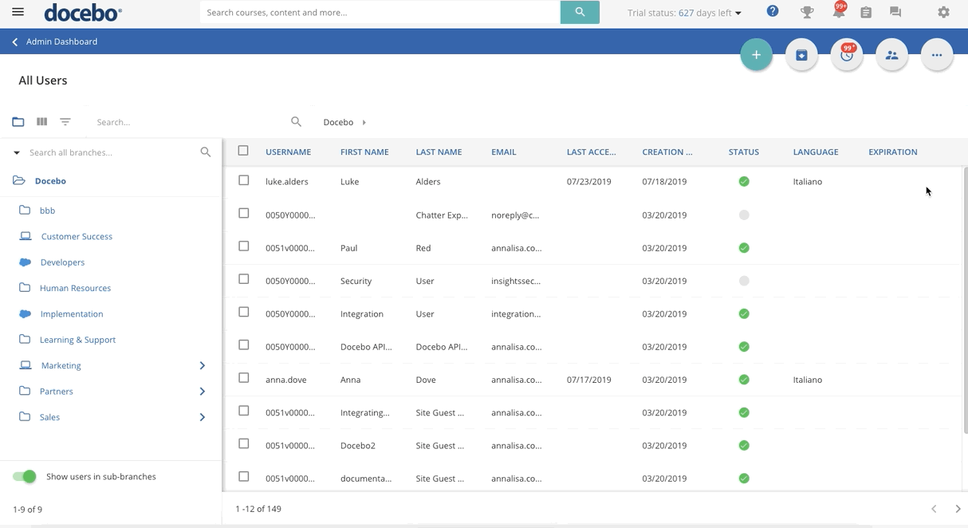Click the grey status icon for Security User
Image resolution: width=968 pixels, height=528 pixels.
tap(744, 281)
